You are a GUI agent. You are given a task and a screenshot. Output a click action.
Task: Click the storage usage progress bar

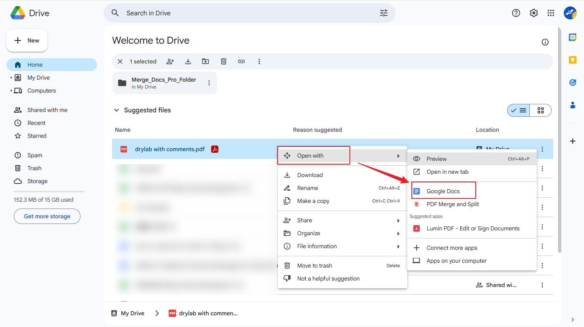coord(49,191)
